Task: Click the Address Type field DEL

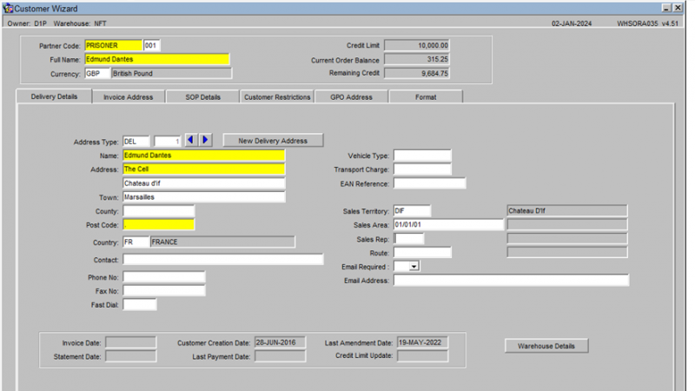Action: pyautogui.click(x=136, y=142)
